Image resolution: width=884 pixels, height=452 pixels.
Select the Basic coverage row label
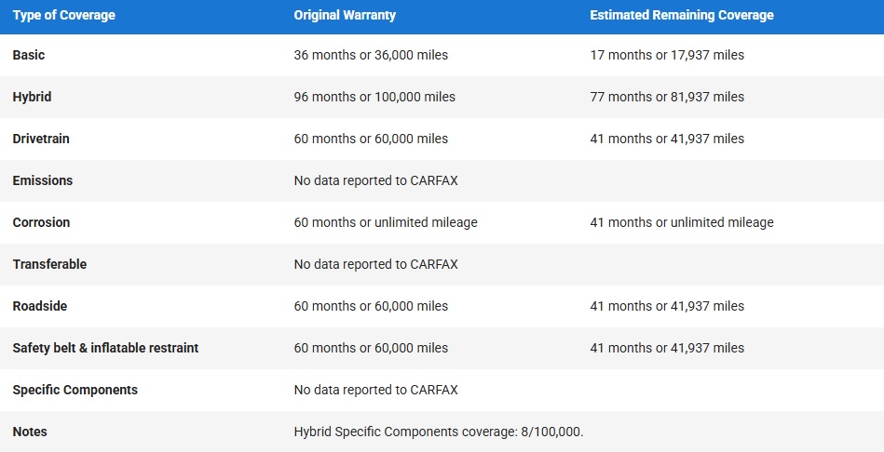[x=29, y=55]
